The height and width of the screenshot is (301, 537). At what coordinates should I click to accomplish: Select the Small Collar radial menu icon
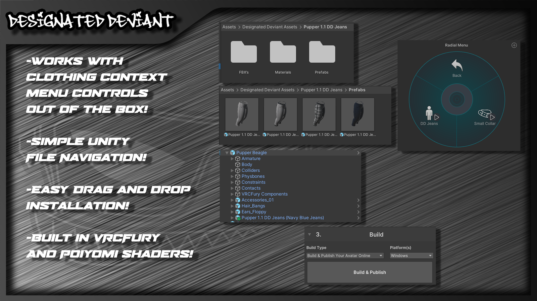point(485,114)
